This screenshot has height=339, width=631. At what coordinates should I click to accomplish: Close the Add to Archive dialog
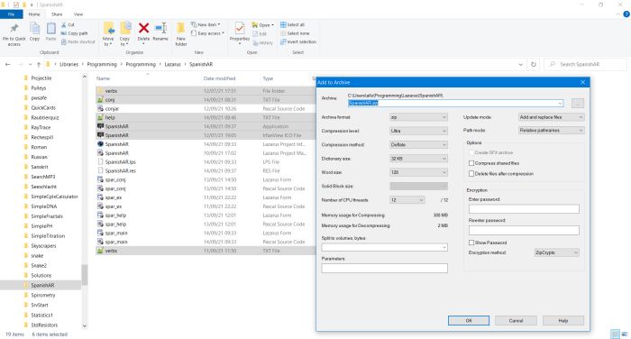582,83
